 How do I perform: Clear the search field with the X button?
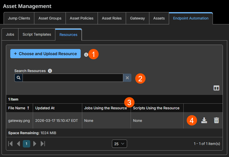click(127, 77)
